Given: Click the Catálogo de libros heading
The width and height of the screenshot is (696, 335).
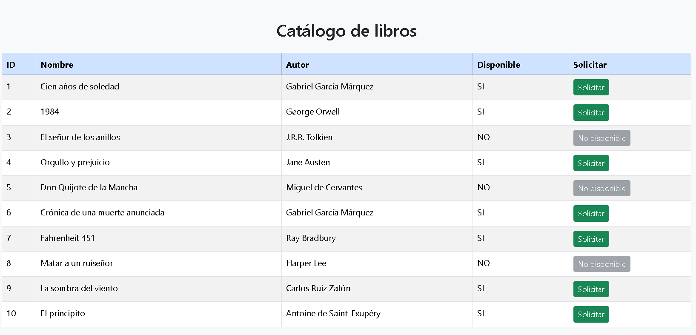Looking at the screenshot, I should click(347, 31).
